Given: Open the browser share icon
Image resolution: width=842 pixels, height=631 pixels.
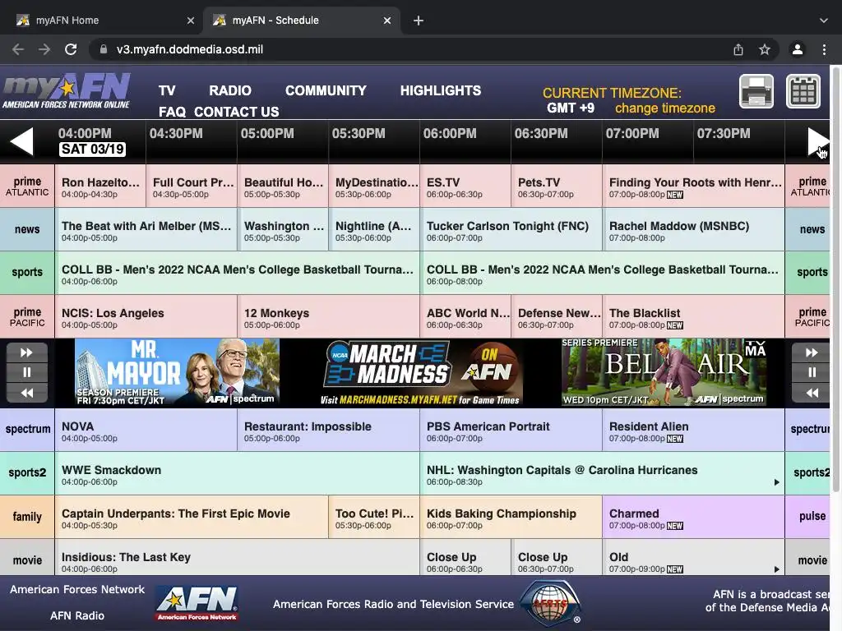Looking at the screenshot, I should [x=738, y=49].
